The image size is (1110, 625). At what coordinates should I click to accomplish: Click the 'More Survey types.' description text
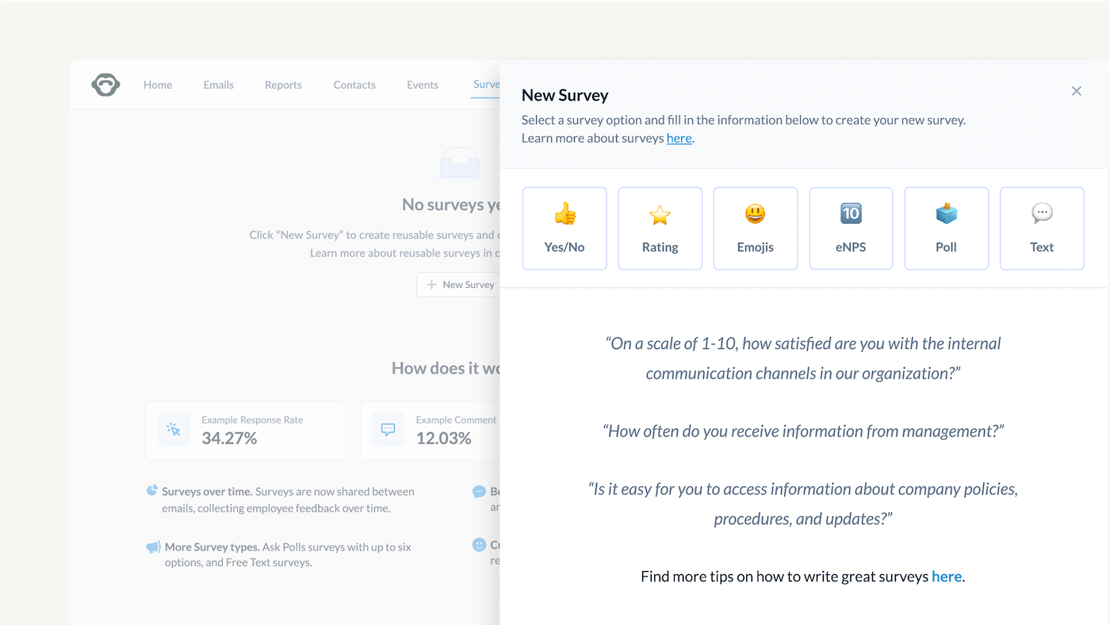tap(288, 554)
